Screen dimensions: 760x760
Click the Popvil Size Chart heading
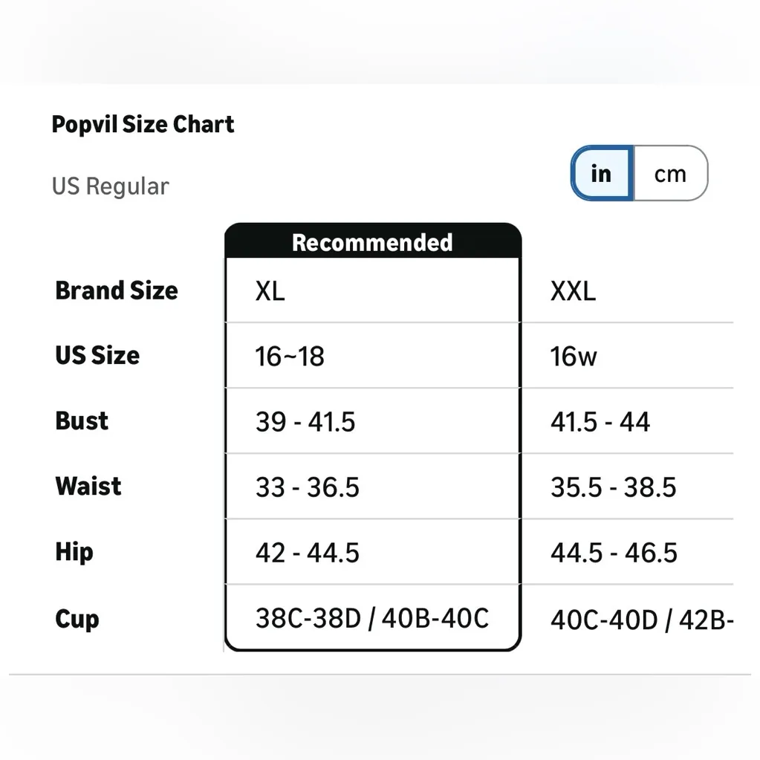tap(143, 124)
